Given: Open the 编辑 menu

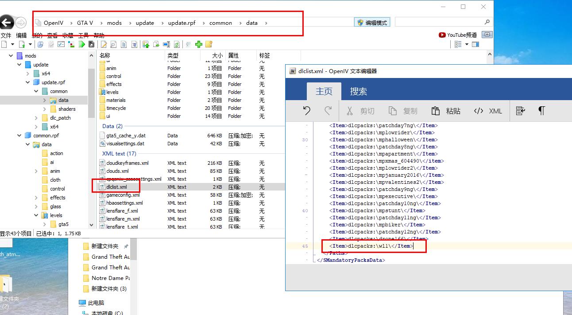Looking at the screenshot, I should [x=21, y=35].
